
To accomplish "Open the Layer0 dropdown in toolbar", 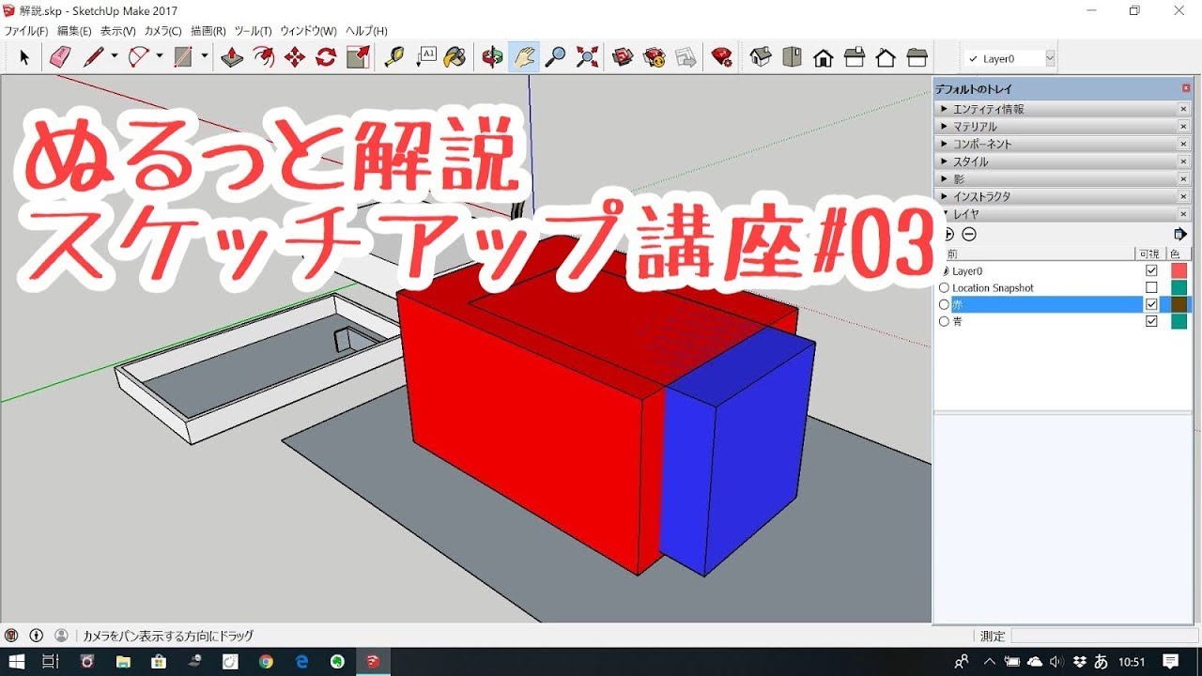I will click(1050, 58).
